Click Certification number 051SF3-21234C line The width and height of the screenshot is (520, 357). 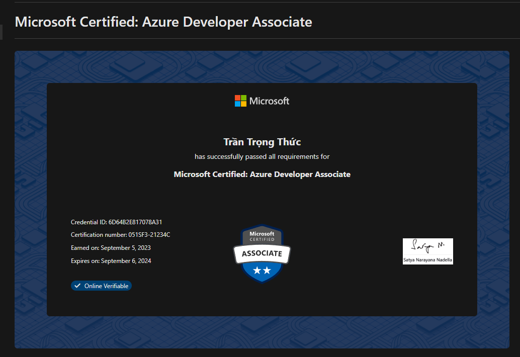pos(120,235)
